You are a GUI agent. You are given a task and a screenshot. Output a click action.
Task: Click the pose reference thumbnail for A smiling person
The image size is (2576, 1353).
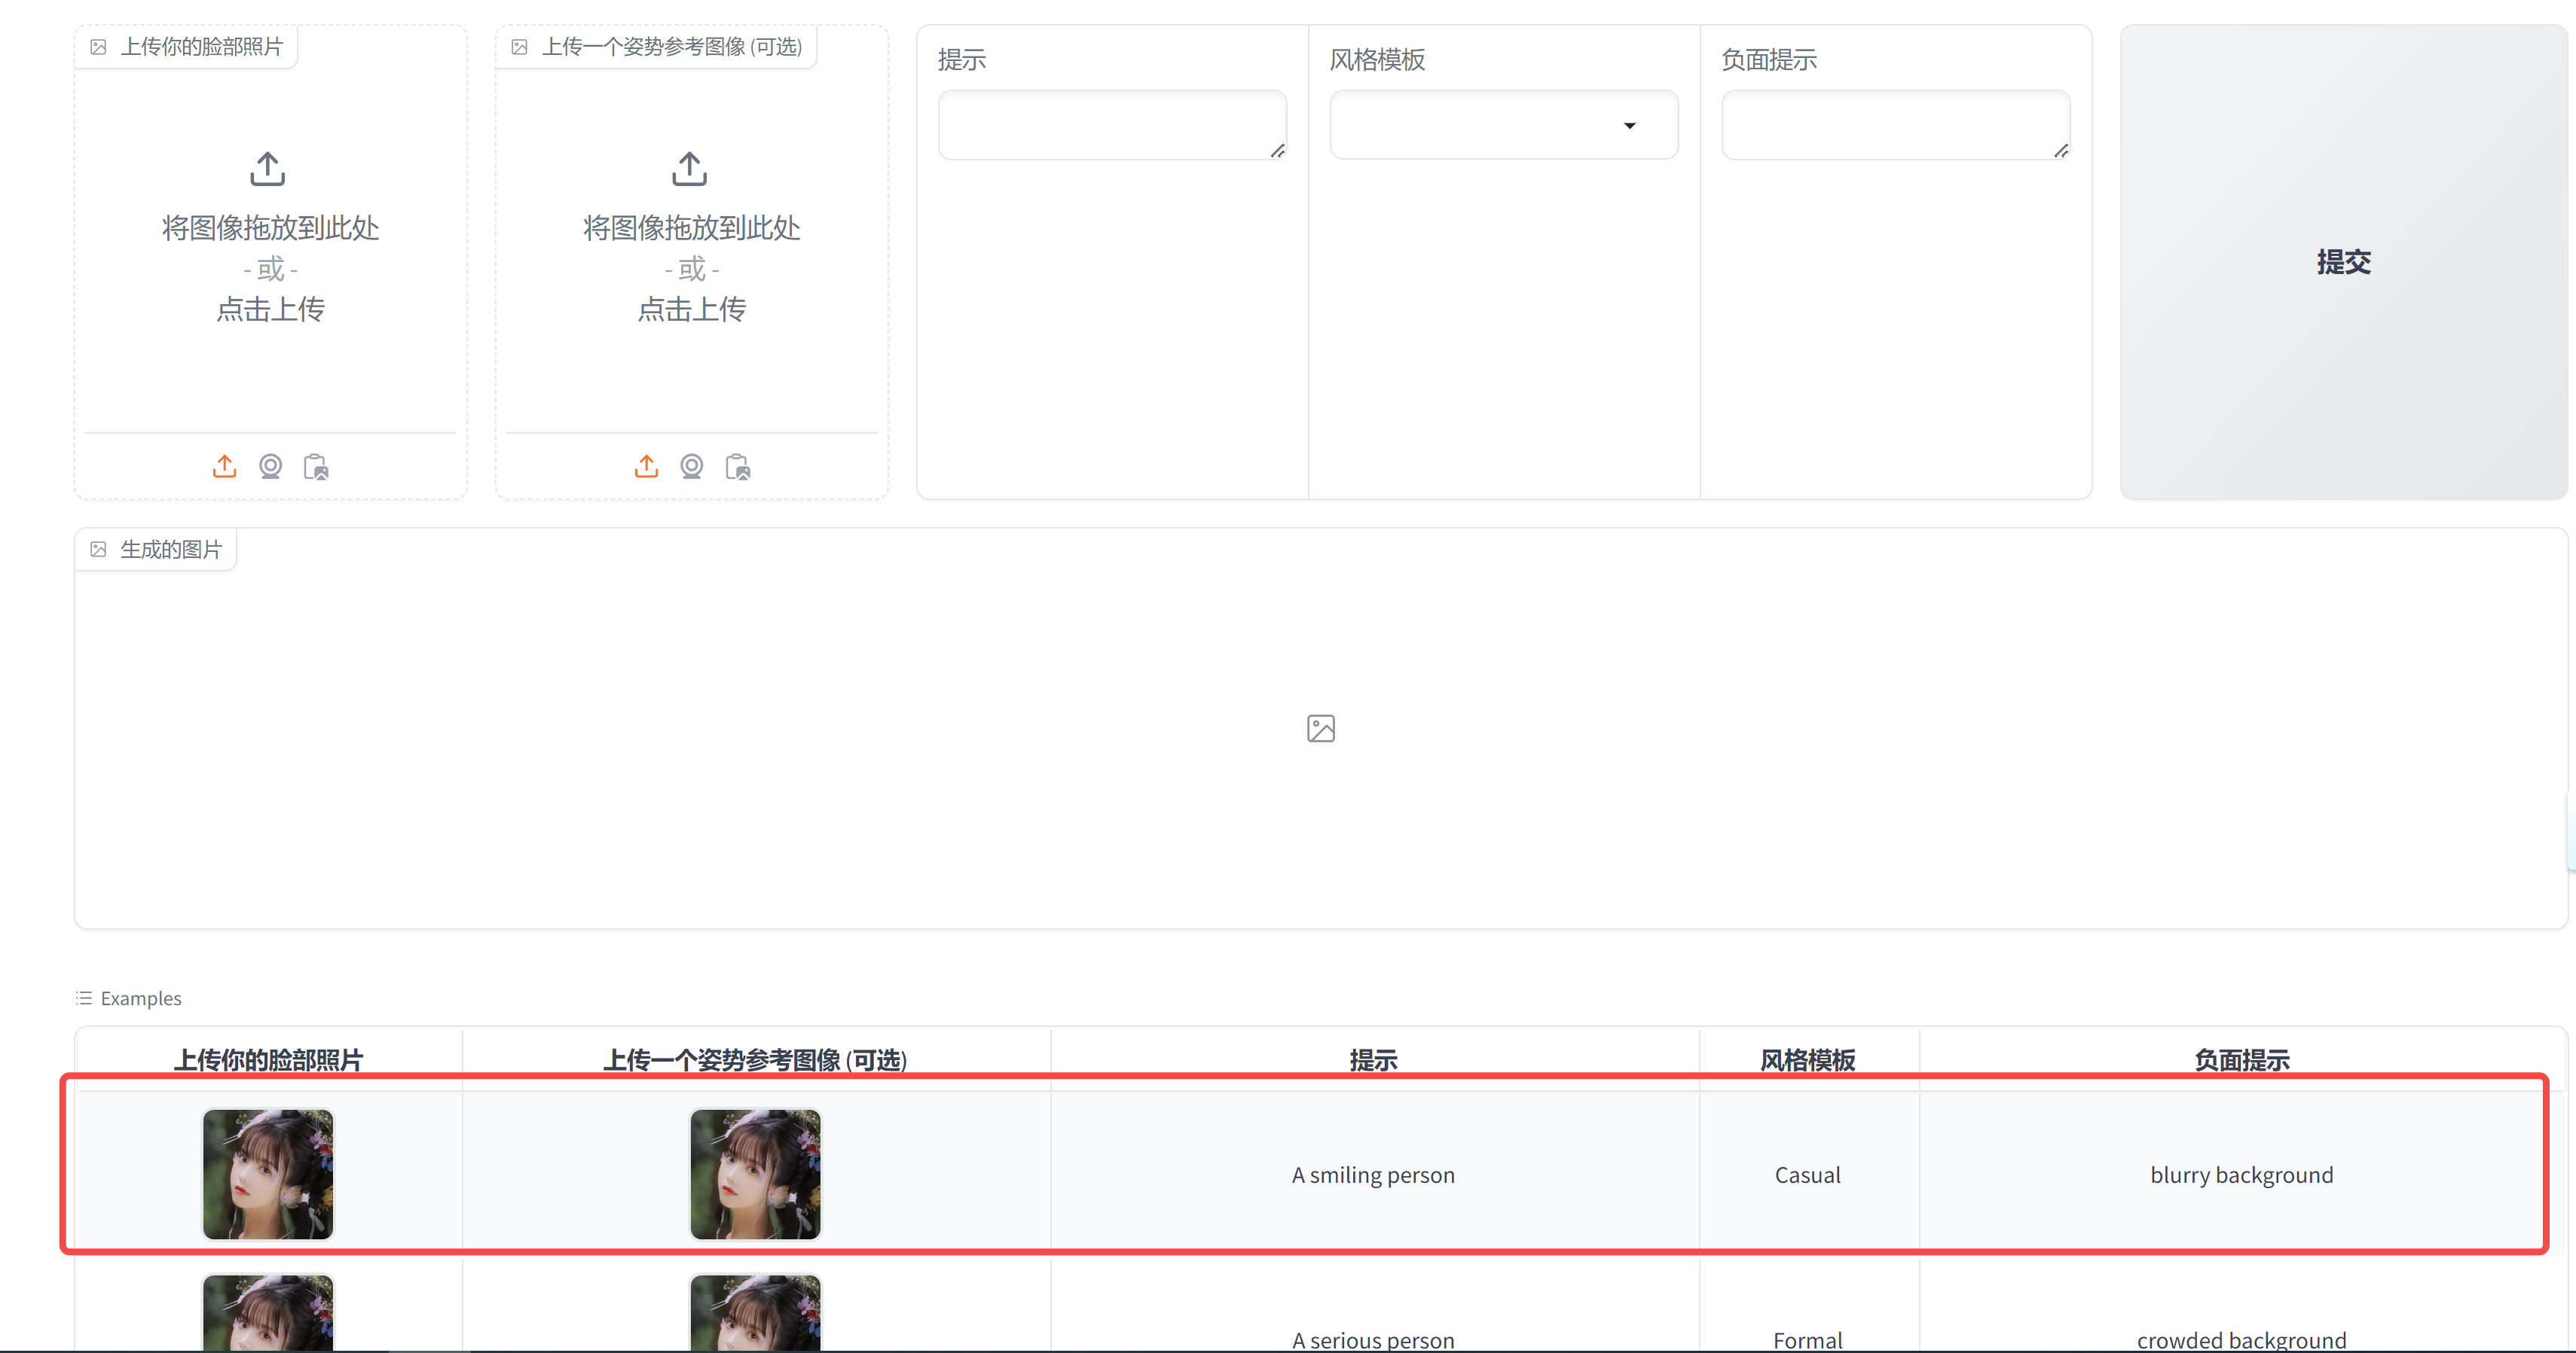755,1174
